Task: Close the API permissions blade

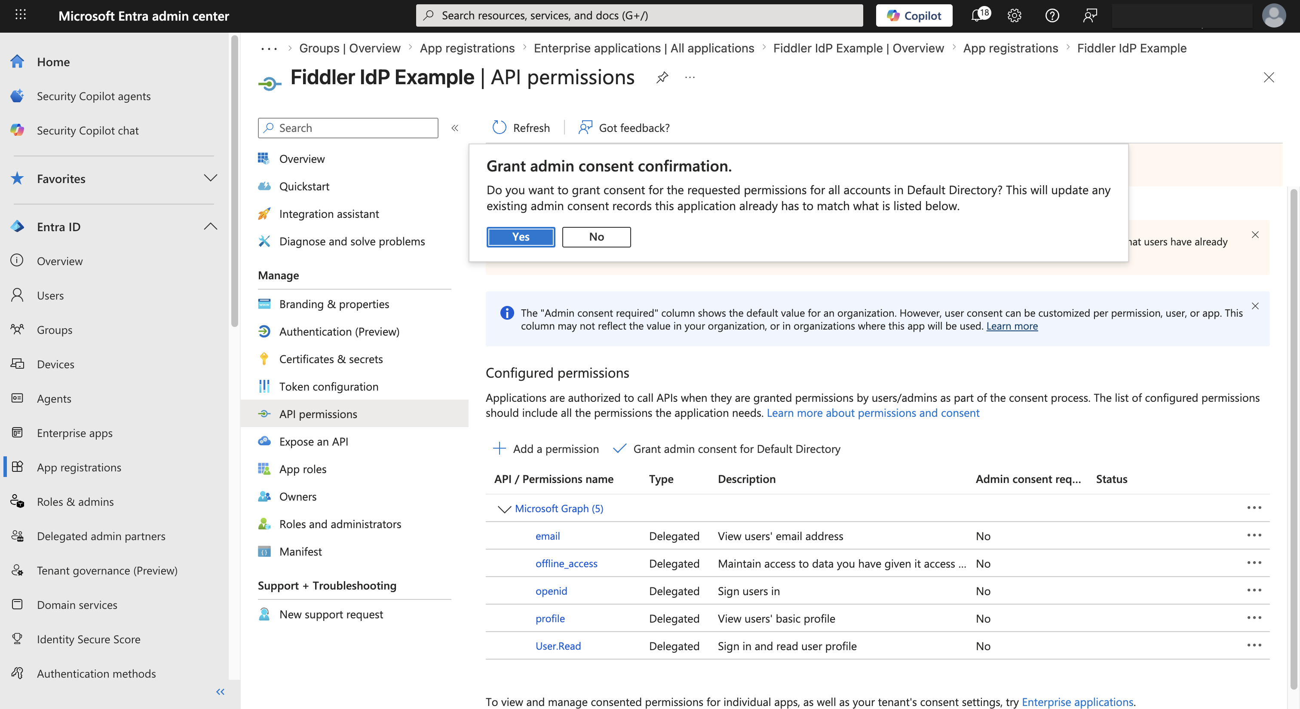Action: 1269,77
